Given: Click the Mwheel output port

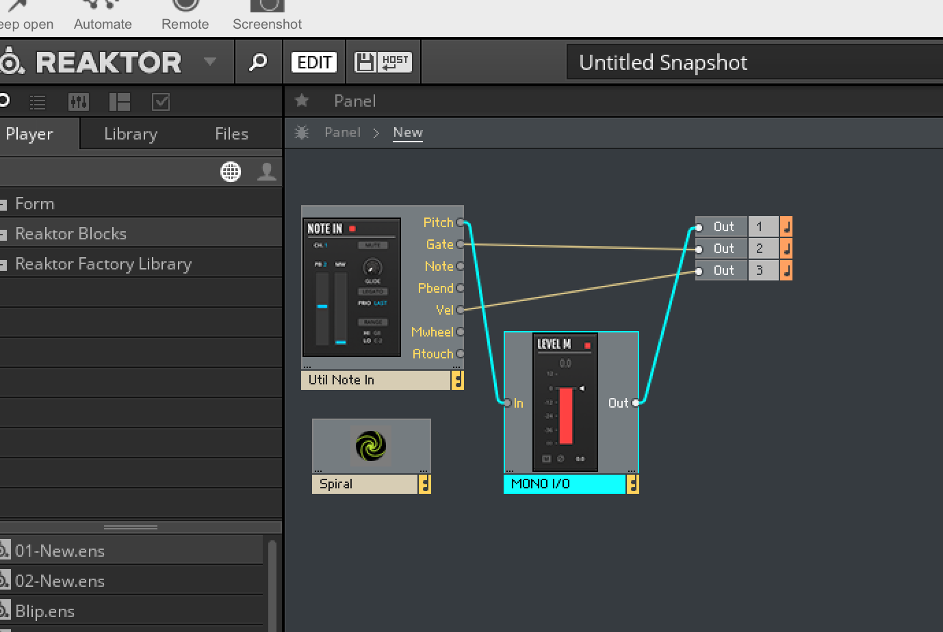Looking at the screenshot, I should 460,332.
